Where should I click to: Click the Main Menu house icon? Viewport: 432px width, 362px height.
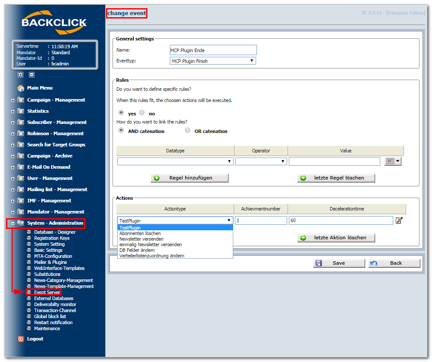click(x=21, y=88)
